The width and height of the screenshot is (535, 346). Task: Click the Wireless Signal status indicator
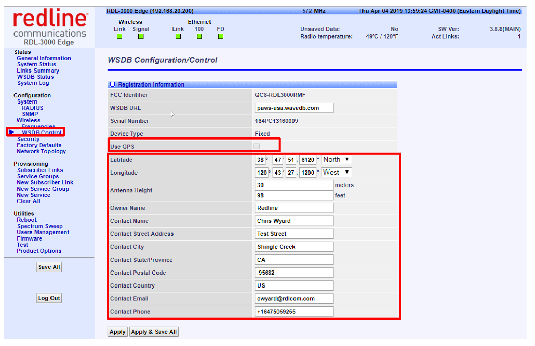tap(141, 36)
